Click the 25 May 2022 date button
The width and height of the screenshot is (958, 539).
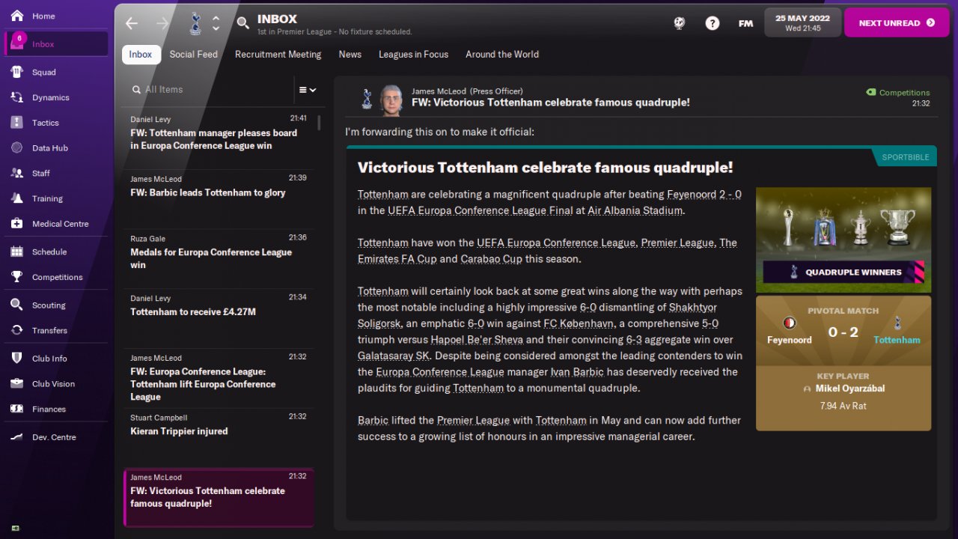(802, 22)
